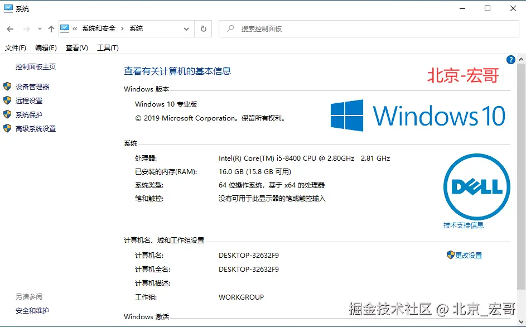Open the recent locations dropdown arrow

pos(40,29)
